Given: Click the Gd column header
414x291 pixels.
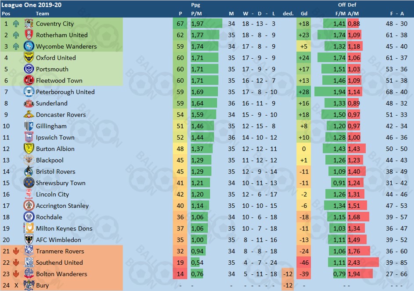Looking at the screenshot, I should point(304,14).
